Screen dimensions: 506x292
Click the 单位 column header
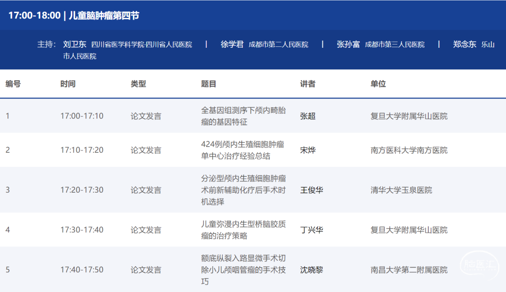tap(378, 84)
